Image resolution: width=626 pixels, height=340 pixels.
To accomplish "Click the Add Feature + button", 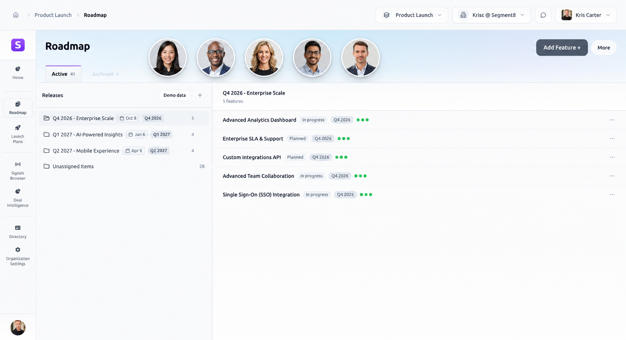I will [x=562, y=48].
